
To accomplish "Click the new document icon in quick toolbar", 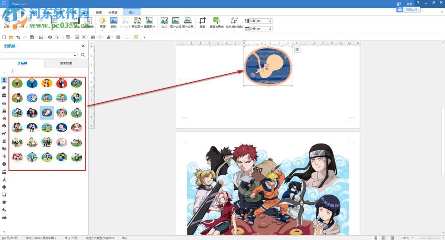I will (x=4, y=37).
